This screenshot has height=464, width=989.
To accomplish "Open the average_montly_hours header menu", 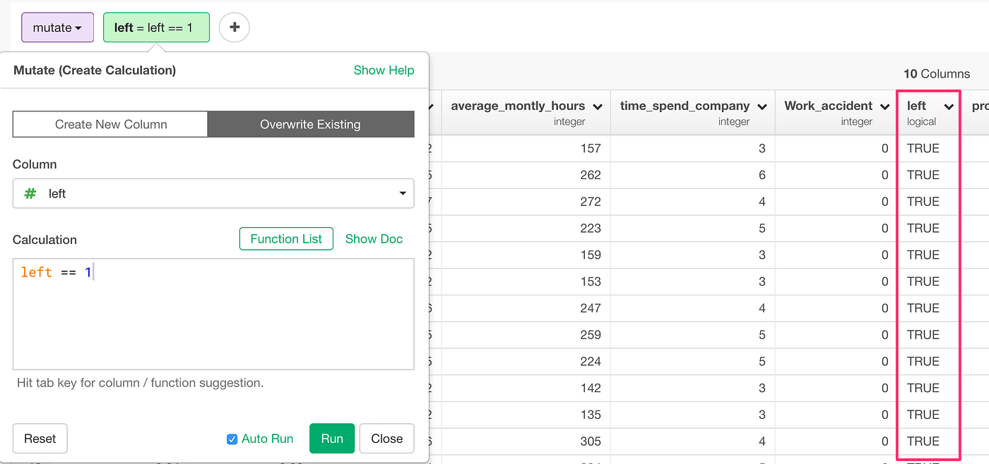I will 598,106.
